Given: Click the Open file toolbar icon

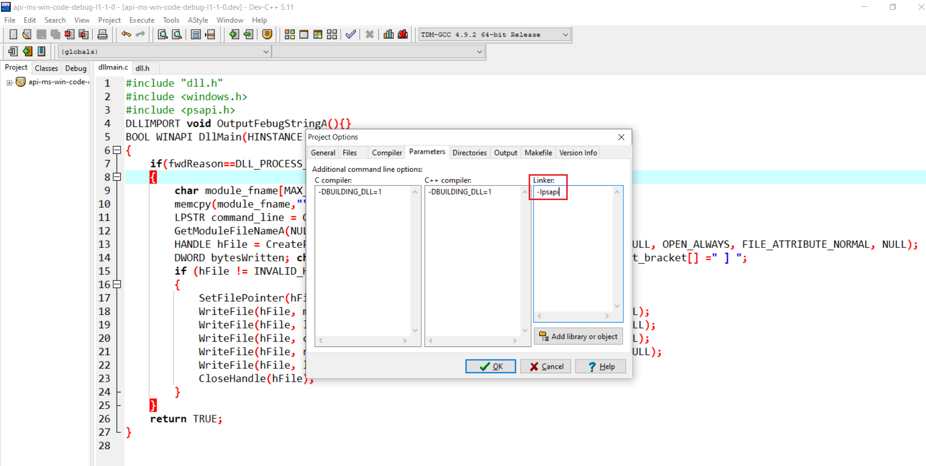Looking at the screenshot, I should [27, 34].
